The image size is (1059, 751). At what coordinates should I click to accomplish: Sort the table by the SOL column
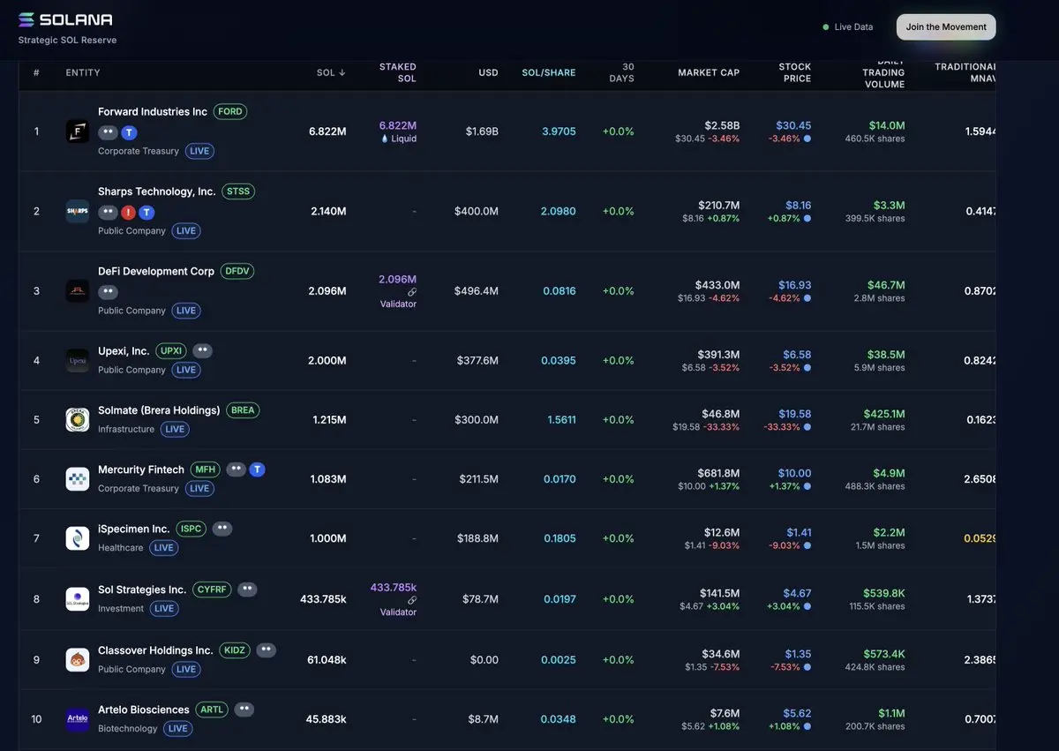point(331,72)
